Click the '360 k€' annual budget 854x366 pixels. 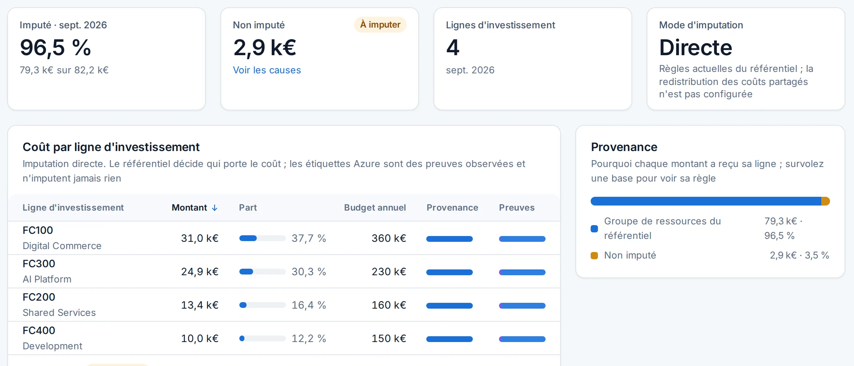click(x=389, y=238)
